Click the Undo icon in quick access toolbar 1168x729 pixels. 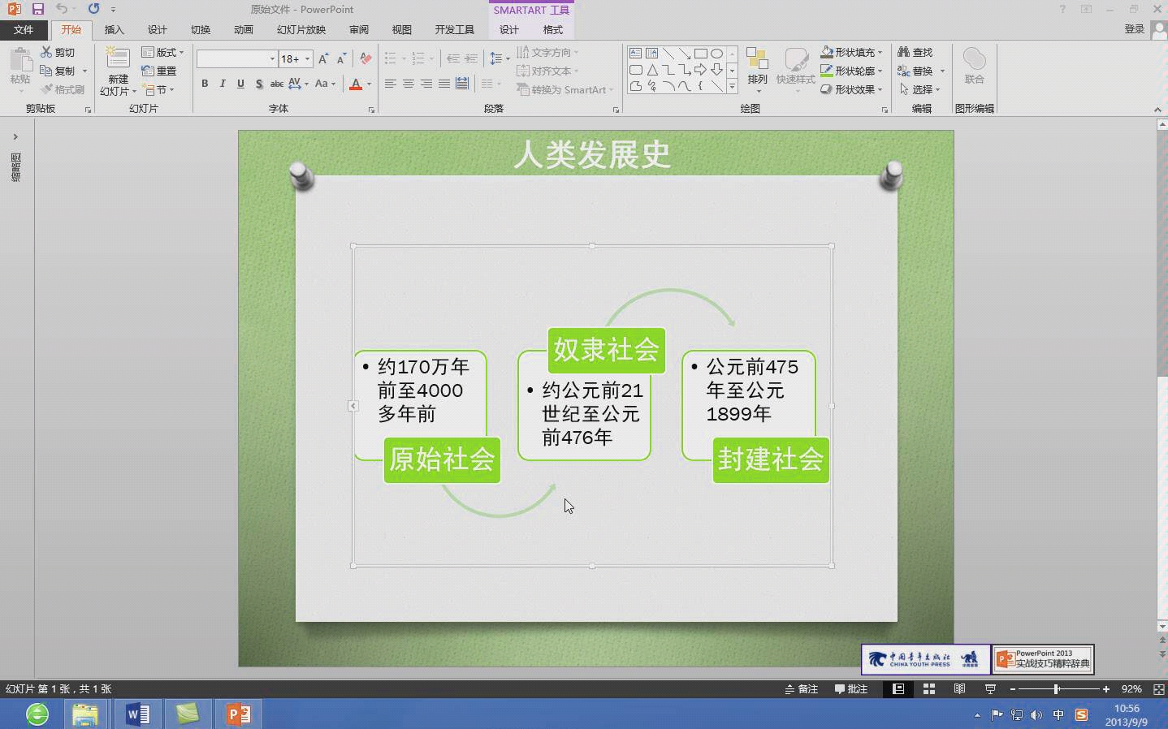pyautogui.click(x=61, y=9)
